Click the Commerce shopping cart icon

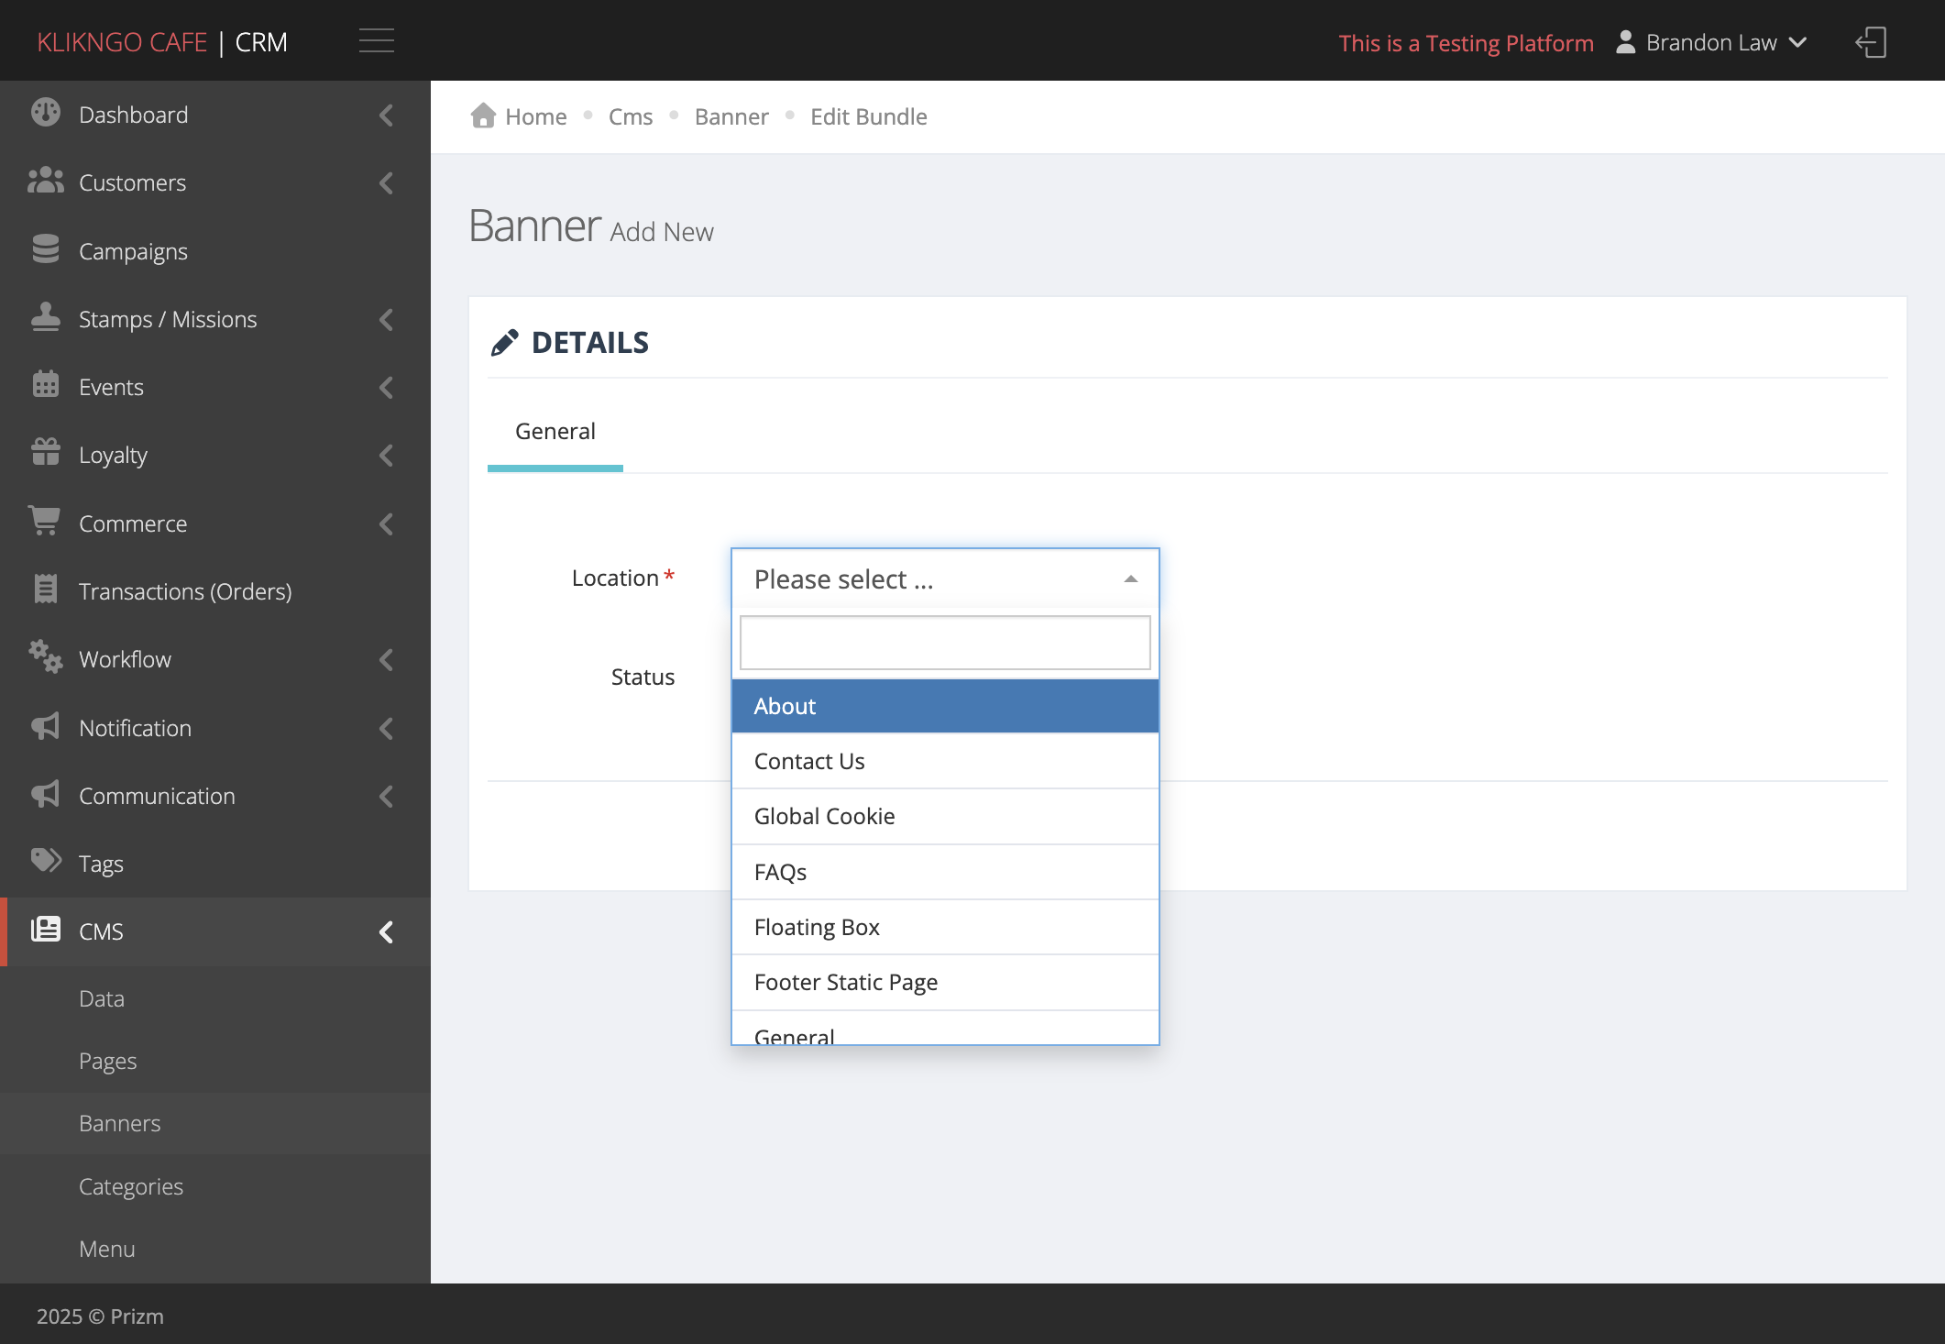[44, 522]
